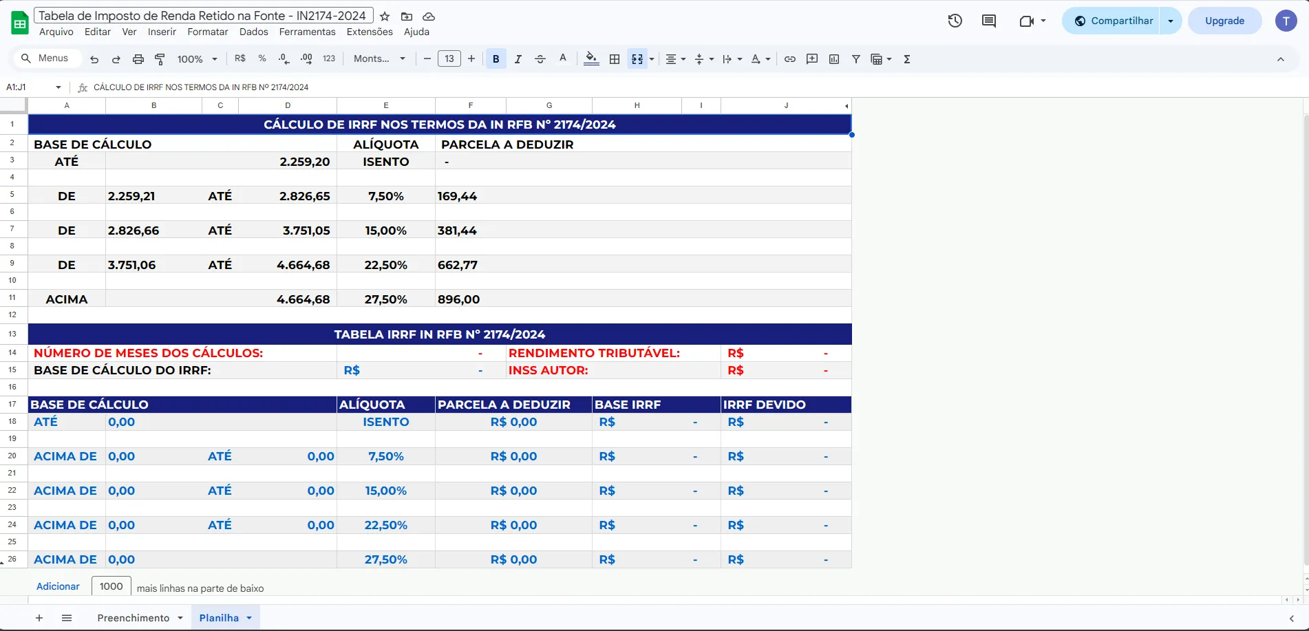Click decrease decimal places icon
The image size is (1309, 631).
coord(284,58)
